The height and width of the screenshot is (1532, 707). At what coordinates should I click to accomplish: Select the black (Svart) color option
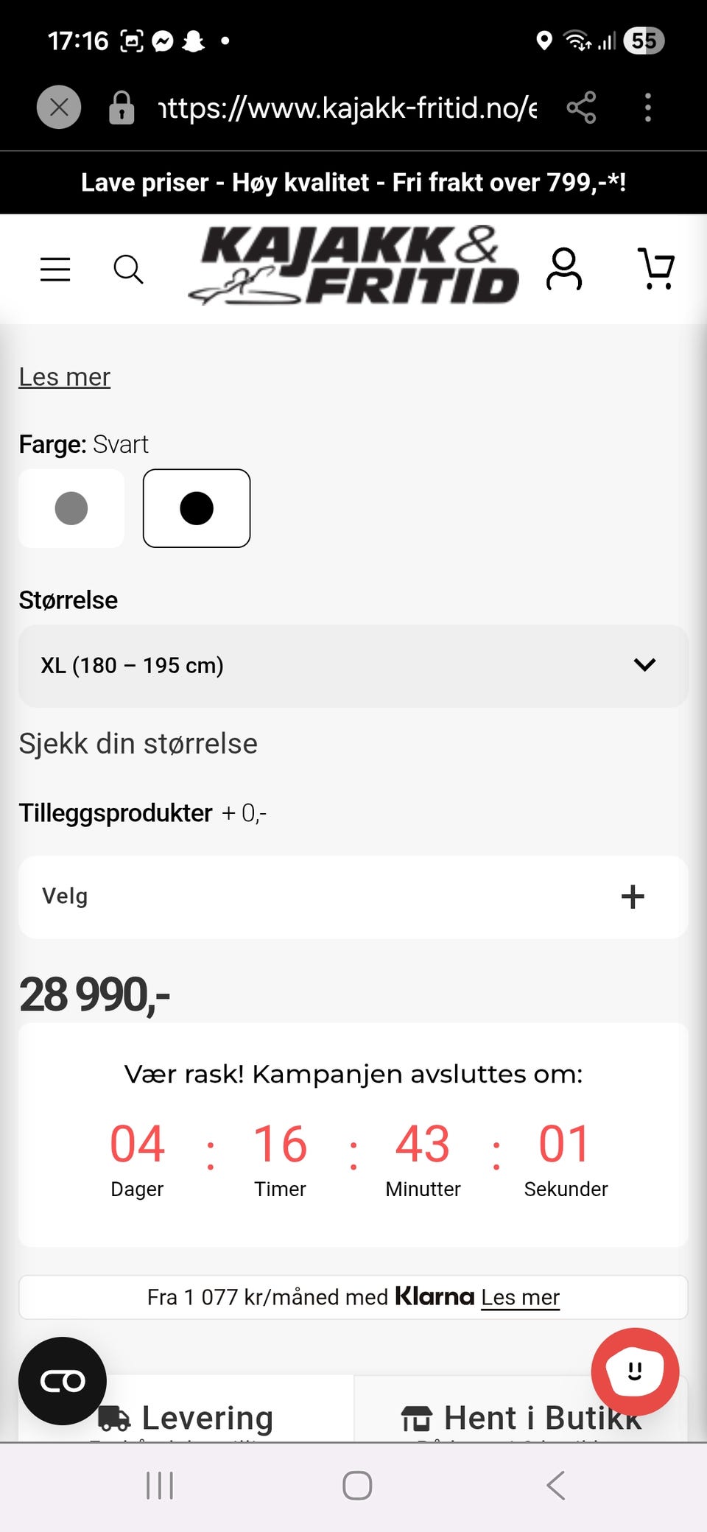tap(197, 508)
